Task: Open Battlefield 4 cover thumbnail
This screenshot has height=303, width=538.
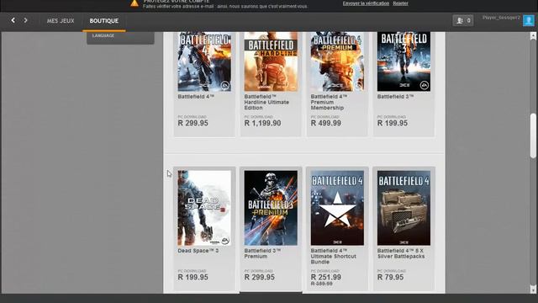Action: [x=204, y=61]
